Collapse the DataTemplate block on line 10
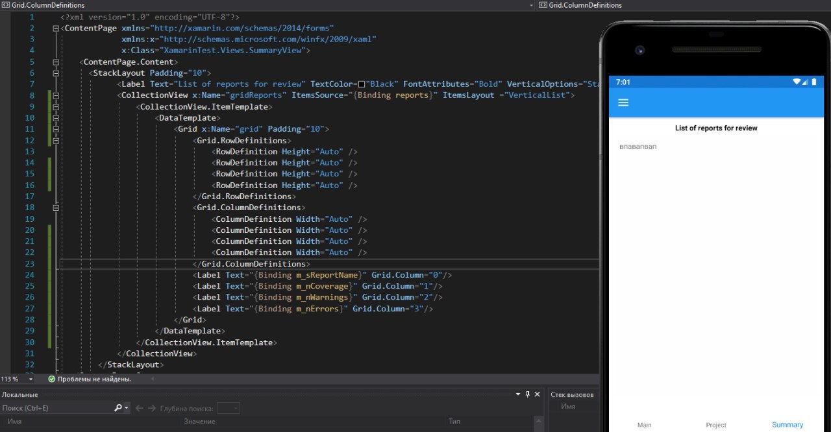The width and height of the screenshot is (831, 432). tap(56, 118)
